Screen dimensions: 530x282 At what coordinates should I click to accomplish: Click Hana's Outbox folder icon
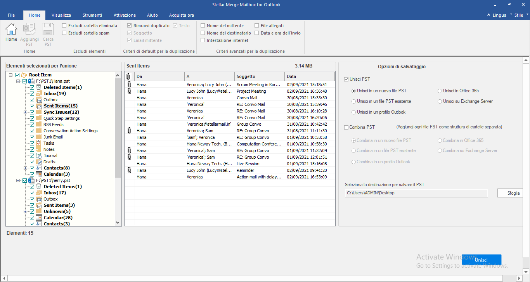[39, 100]
